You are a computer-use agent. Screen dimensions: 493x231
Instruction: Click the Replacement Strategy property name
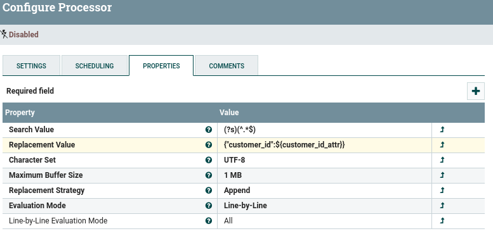coord(46,190)
